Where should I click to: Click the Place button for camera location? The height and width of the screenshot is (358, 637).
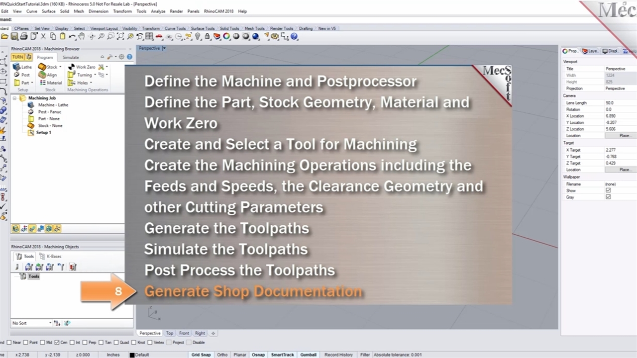click(x=625, y=135)
